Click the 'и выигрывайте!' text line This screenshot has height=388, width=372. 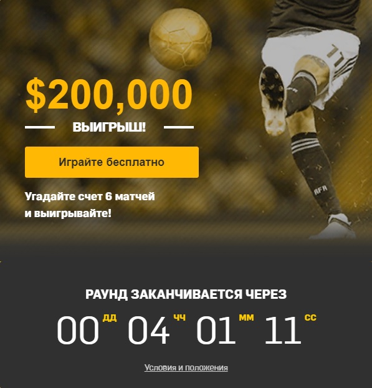click(68, 213)
